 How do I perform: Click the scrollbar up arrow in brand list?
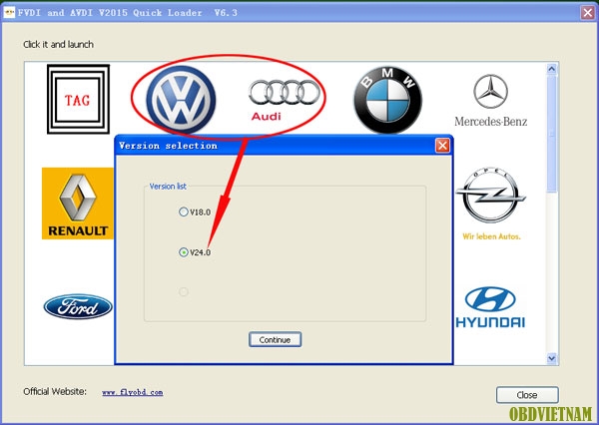click(x=552, y=69)
